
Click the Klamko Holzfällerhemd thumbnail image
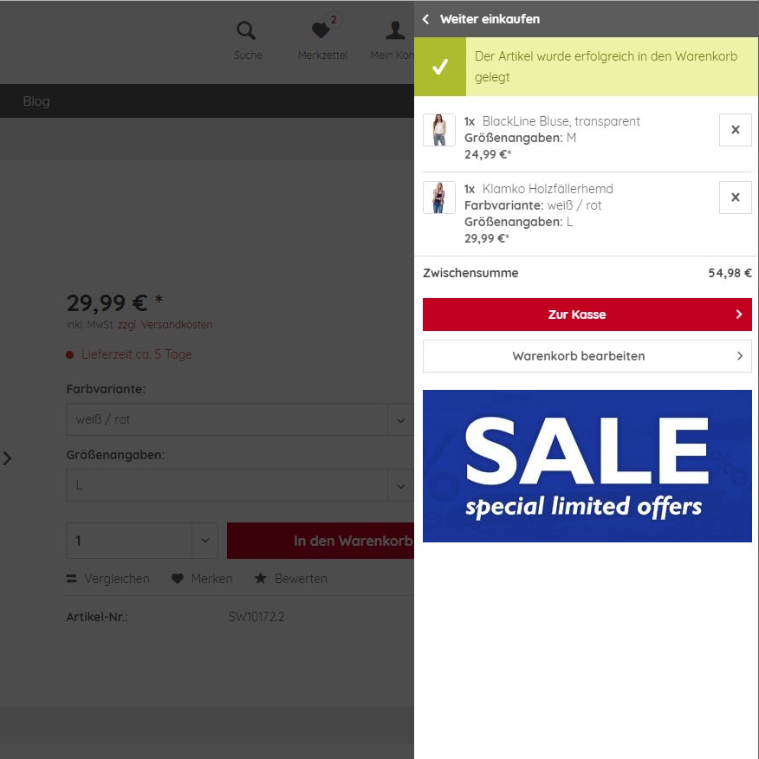click(439, 197)
